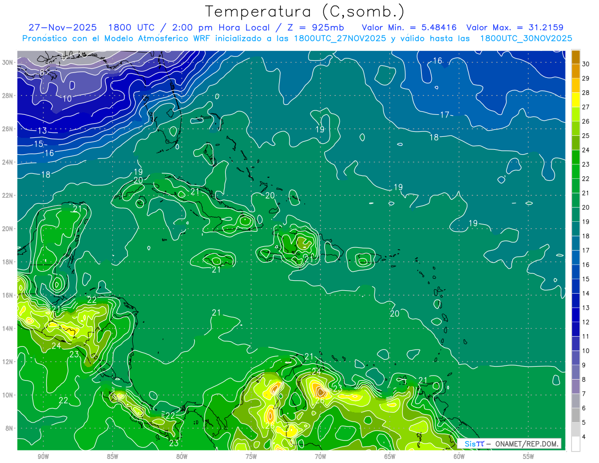Click the contour label '13' on the map

coord(42,131)
